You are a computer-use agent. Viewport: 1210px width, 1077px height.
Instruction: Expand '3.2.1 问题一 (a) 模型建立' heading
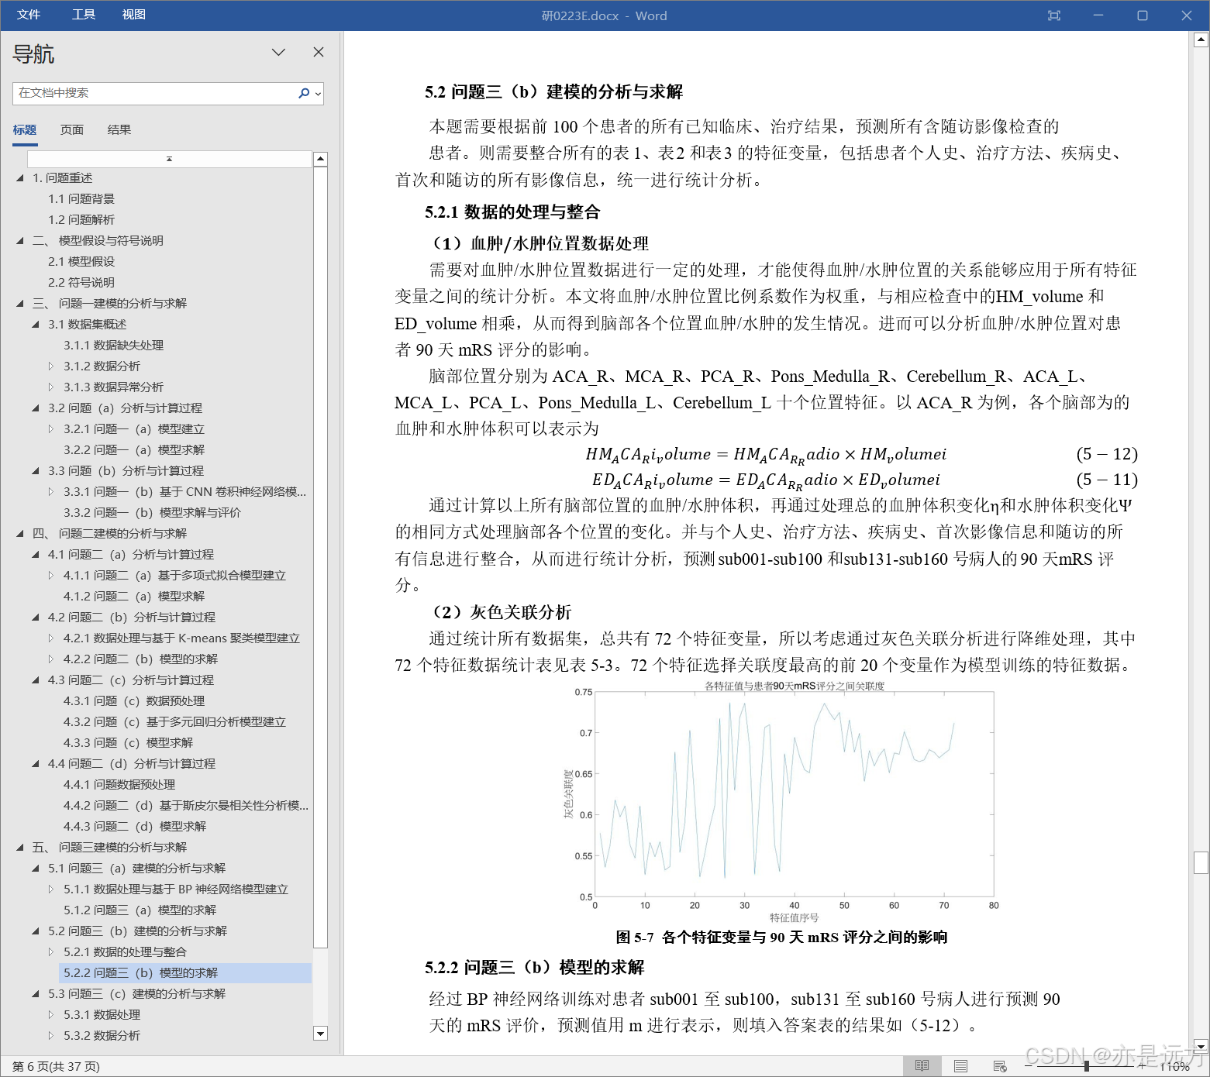click(51, 429)
